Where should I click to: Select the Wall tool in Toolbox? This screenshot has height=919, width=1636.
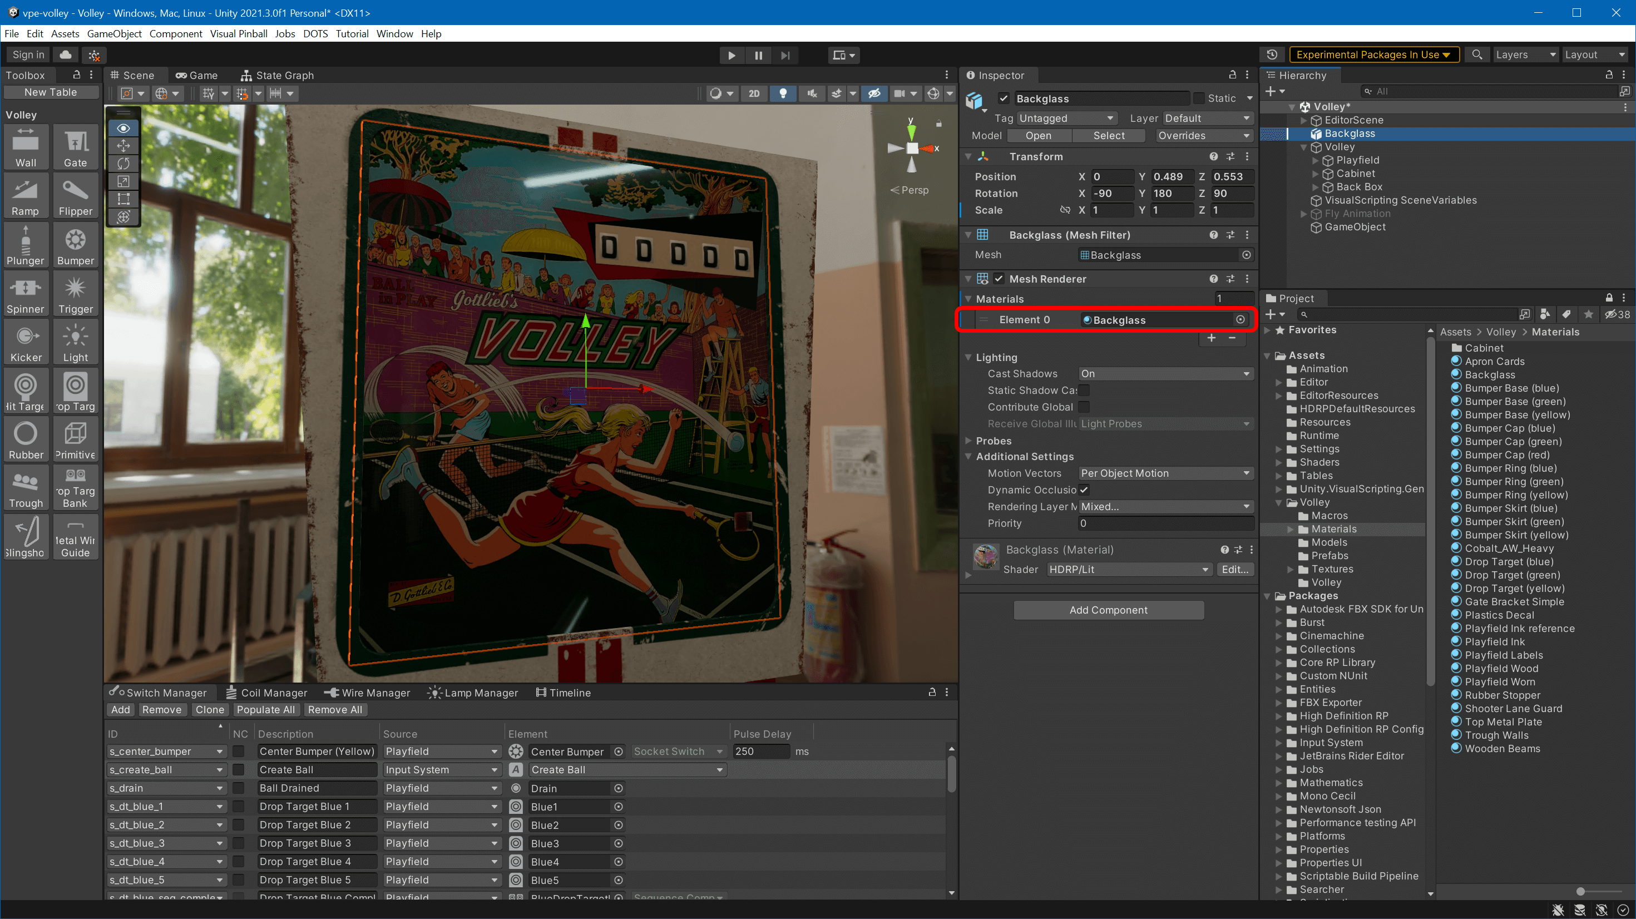pos(26,147)
